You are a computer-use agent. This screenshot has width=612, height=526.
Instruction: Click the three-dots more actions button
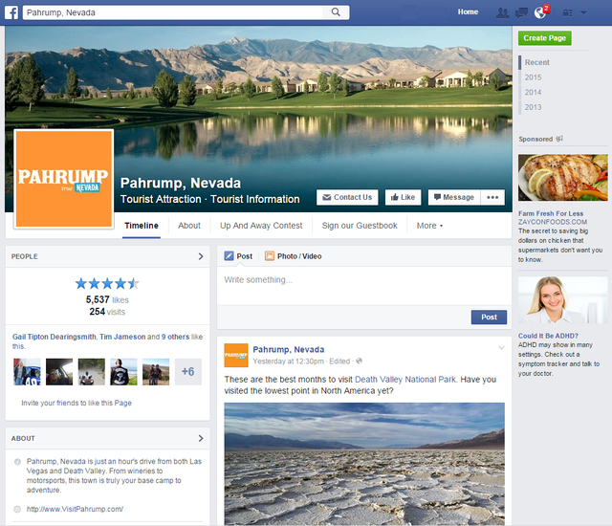coord(493,197)
